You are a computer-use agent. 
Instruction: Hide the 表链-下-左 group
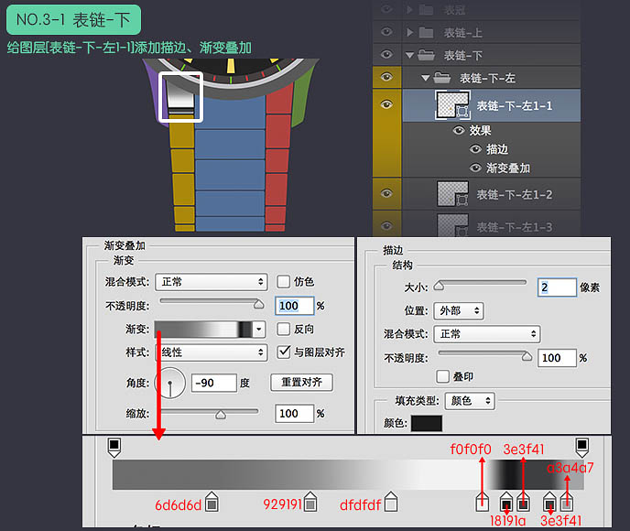coord(386,77)
